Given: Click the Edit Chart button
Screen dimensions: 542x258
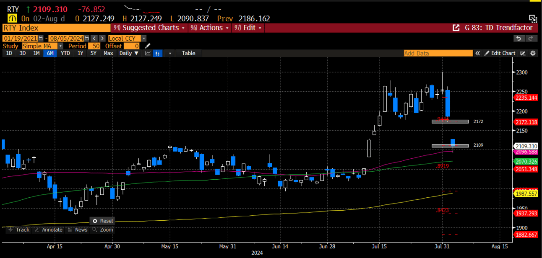Looking at the screenshot, I should 500,53.
